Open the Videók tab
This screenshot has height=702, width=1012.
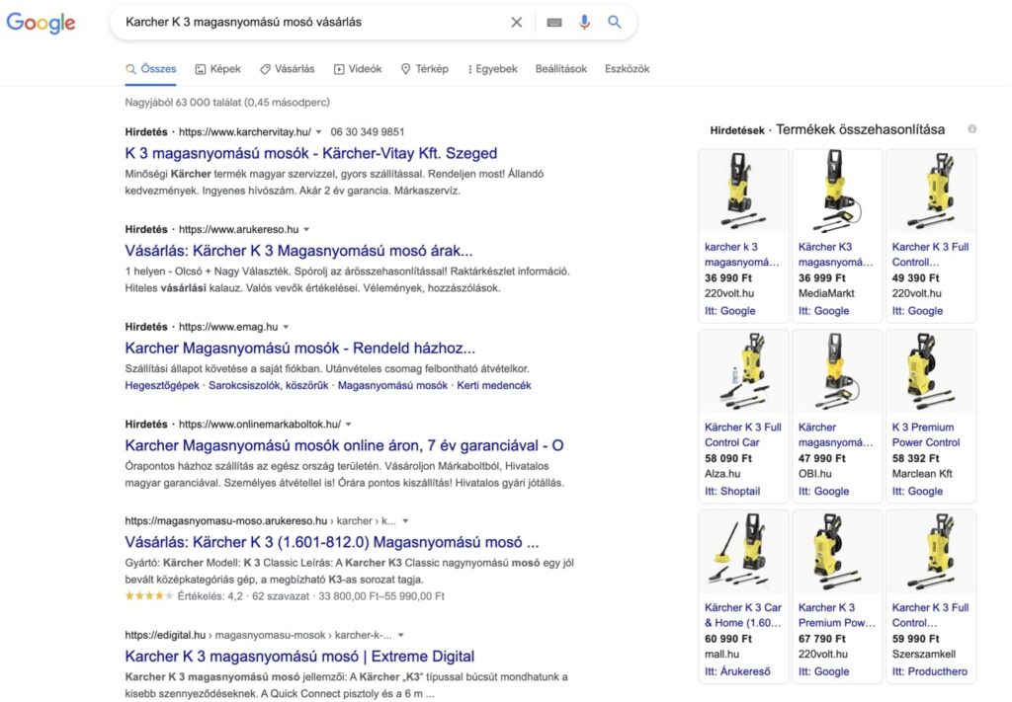[358, 69]
